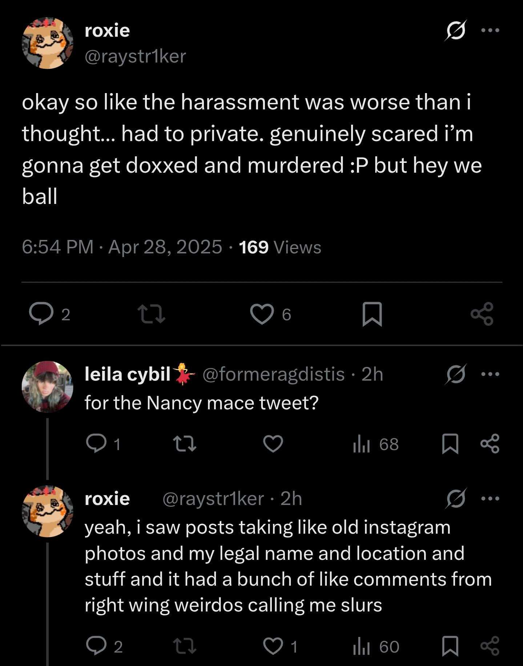View analytics showing 68 views
Viewport: 523px width, 666px height.
coord(376,444)
